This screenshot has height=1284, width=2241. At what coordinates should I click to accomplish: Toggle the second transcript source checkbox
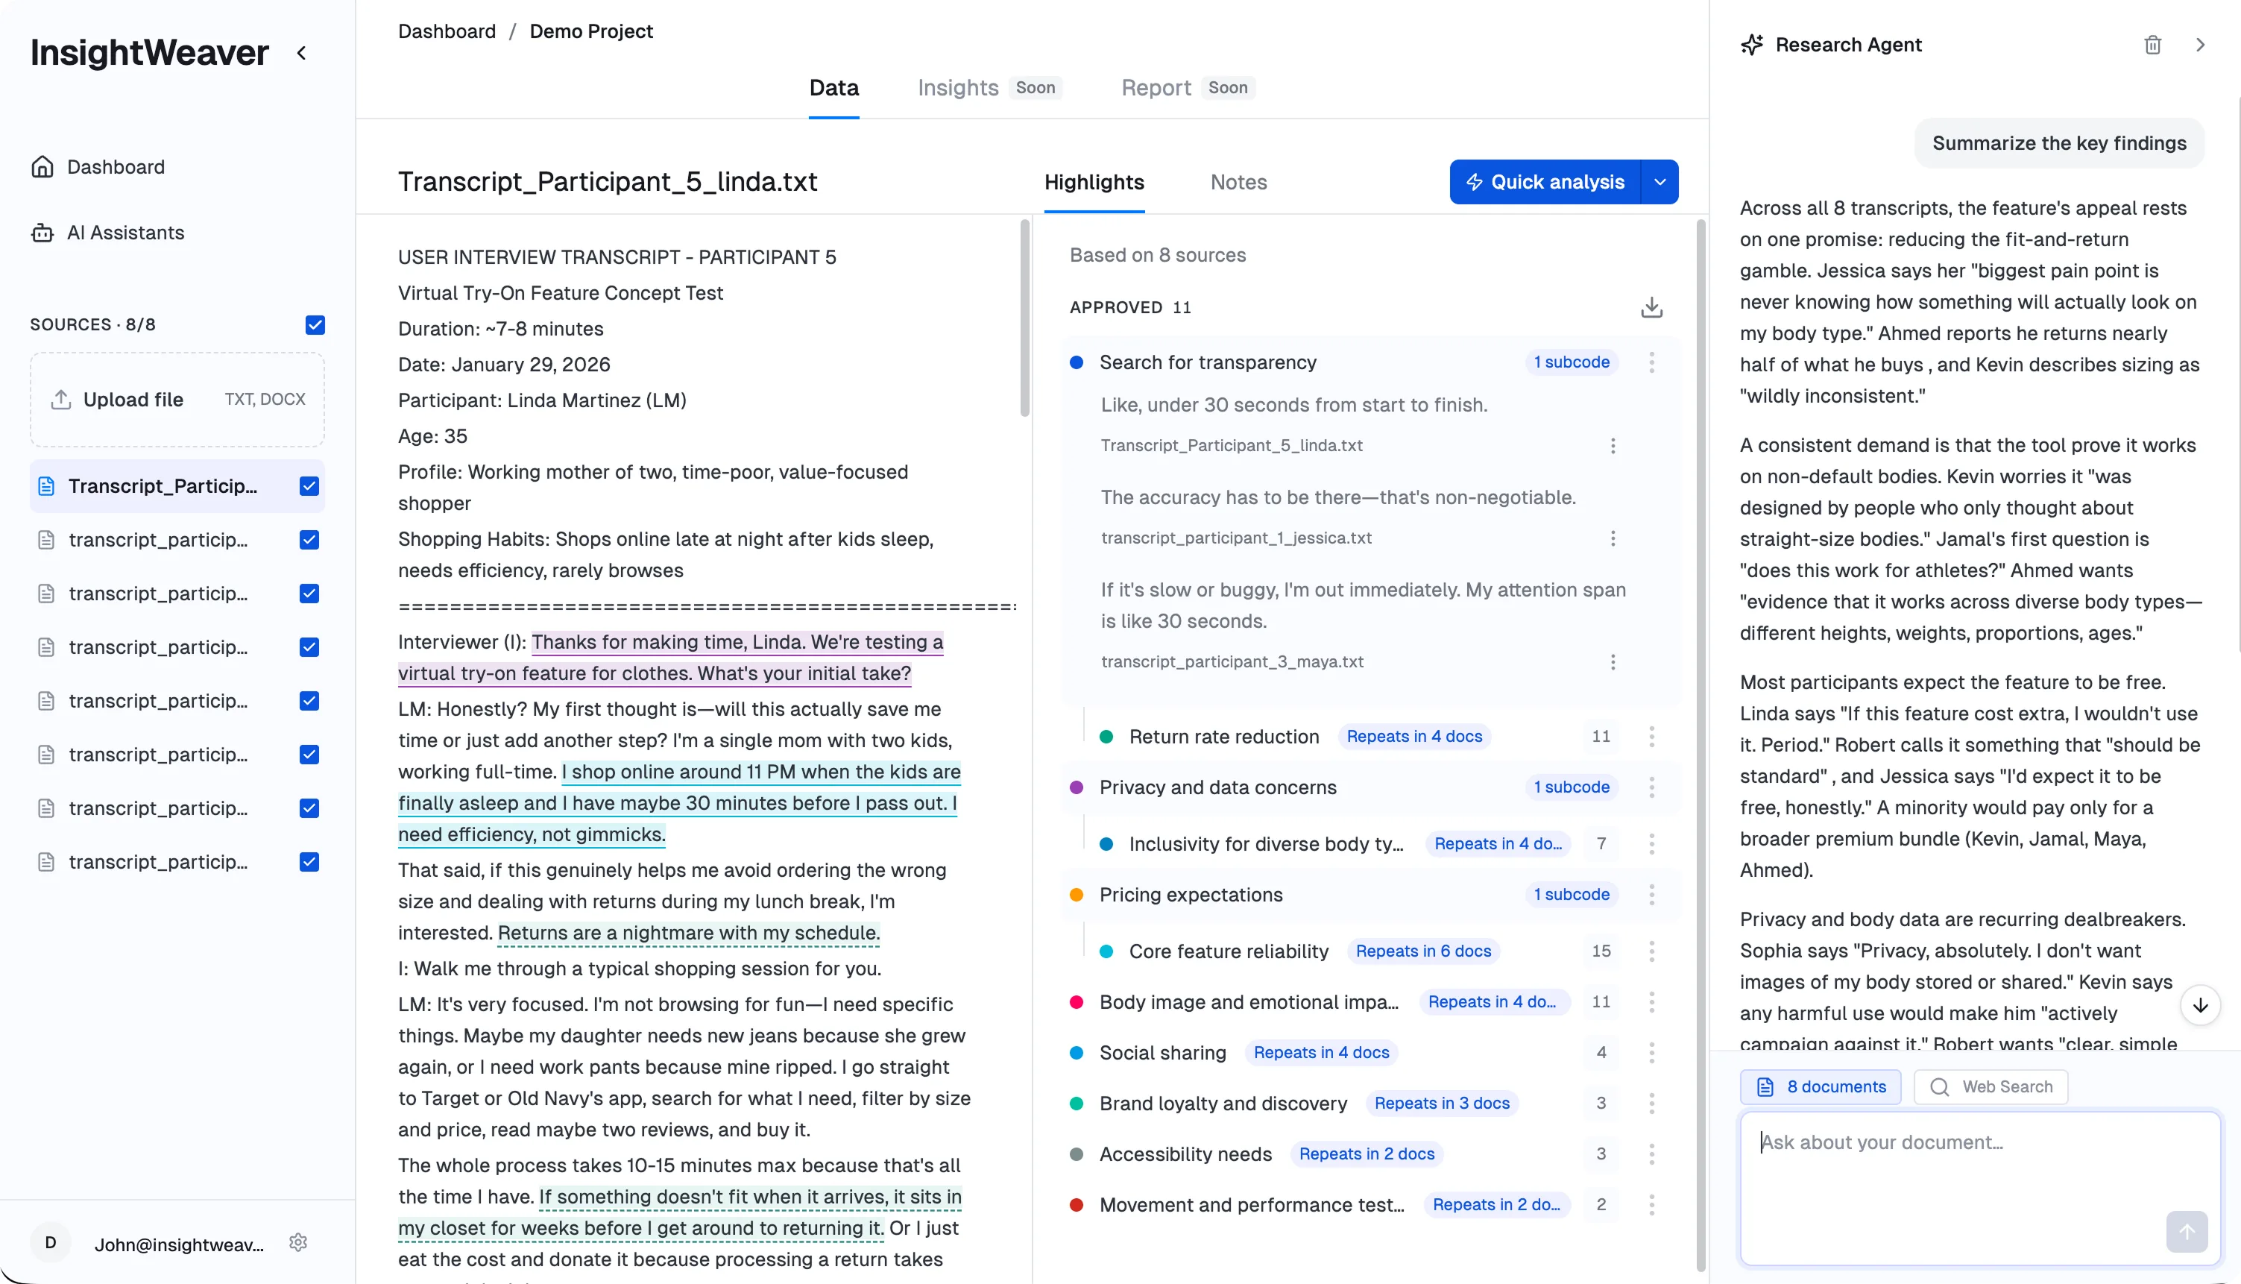point(309,540)
